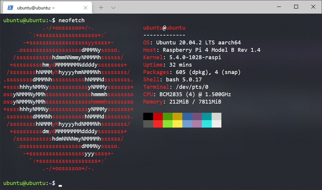This screenshot has height=190, width=322.
Task: Click the black color block
Action: coord(148,117)
